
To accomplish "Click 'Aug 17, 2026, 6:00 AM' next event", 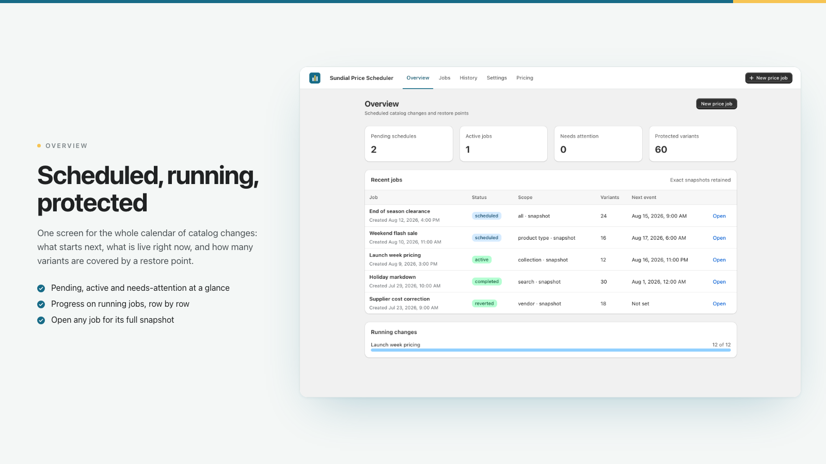I will [x=659, y=238].
